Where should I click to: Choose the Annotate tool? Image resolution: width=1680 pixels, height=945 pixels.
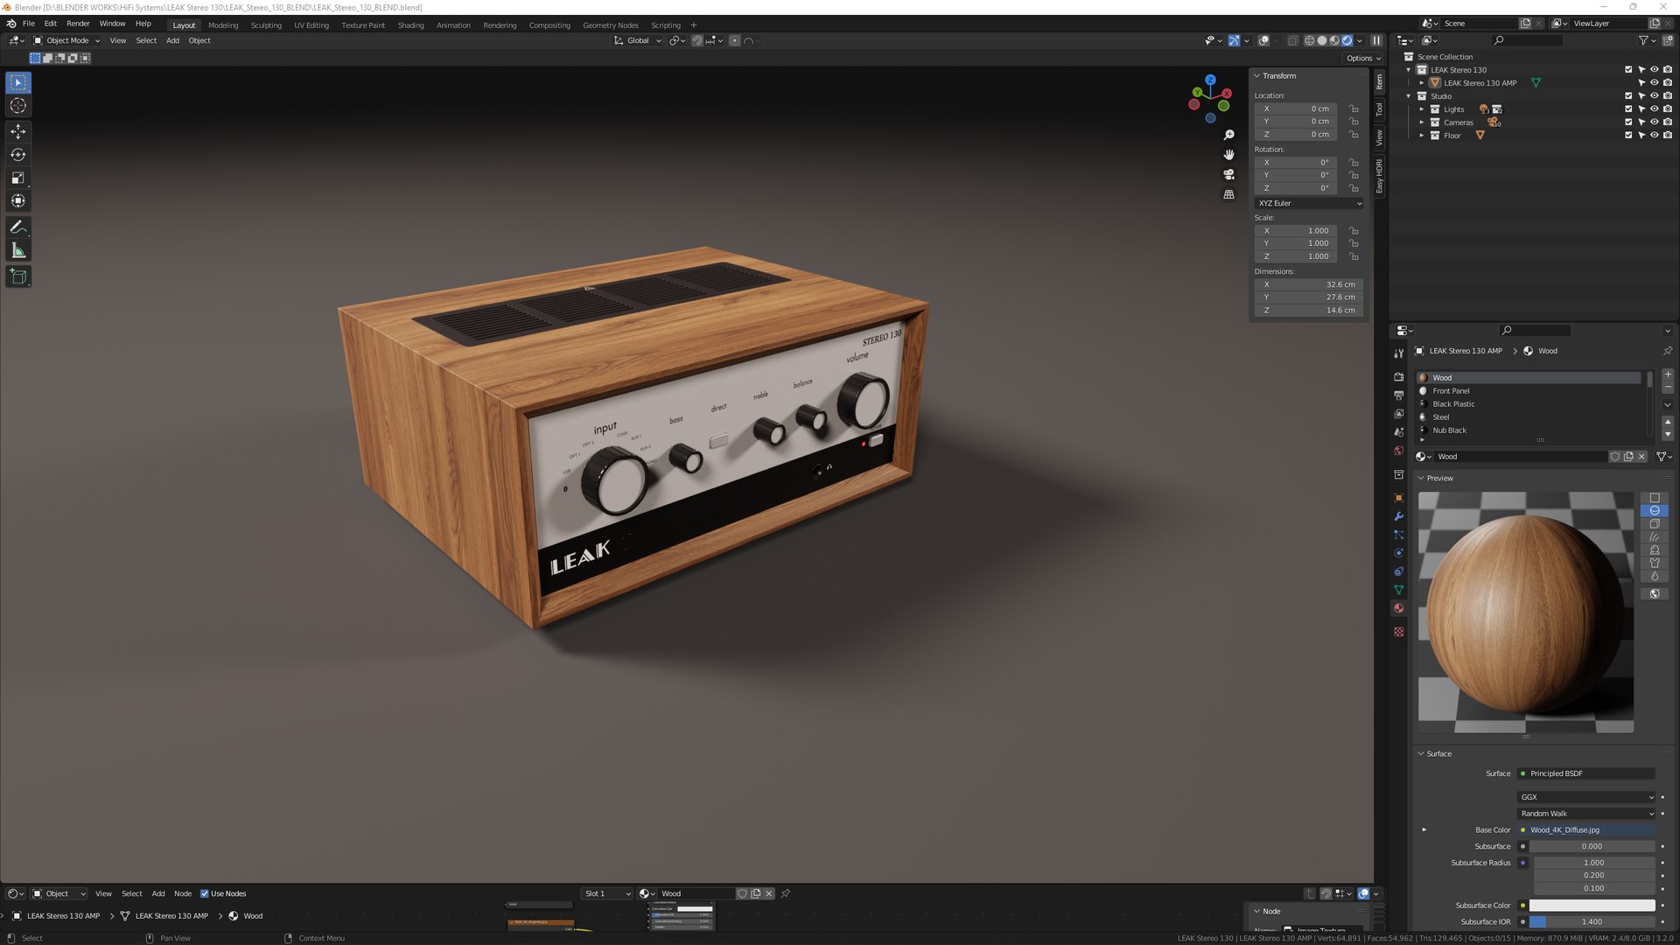(x=18, y=227)
